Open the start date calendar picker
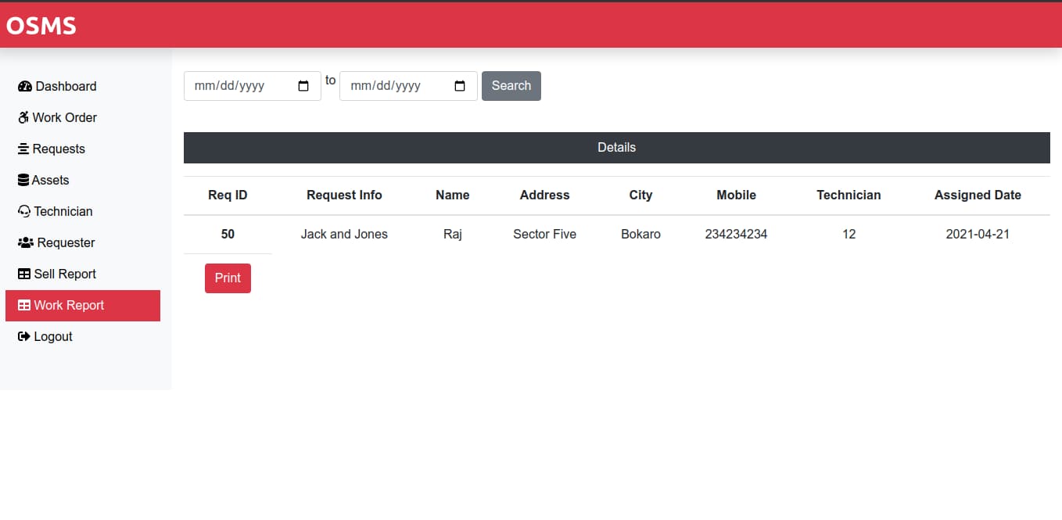Image resolution: width=1062 pixels, height=520 pixels. pos(303,86)
